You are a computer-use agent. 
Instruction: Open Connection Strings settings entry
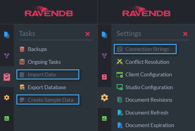coord(145,49)
